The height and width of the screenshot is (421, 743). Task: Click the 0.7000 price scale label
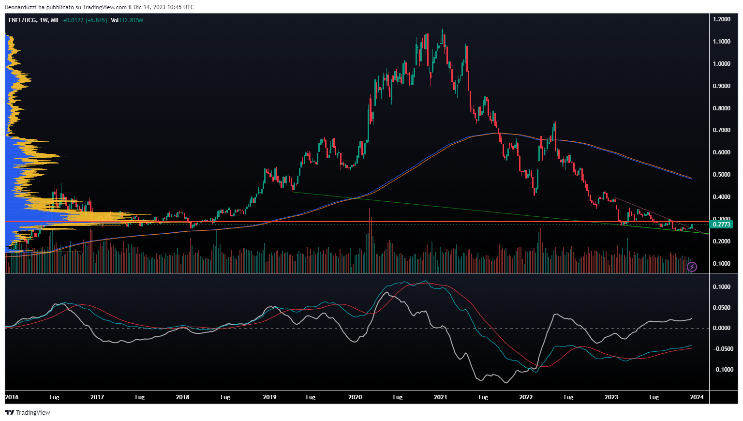coord(722,130)
